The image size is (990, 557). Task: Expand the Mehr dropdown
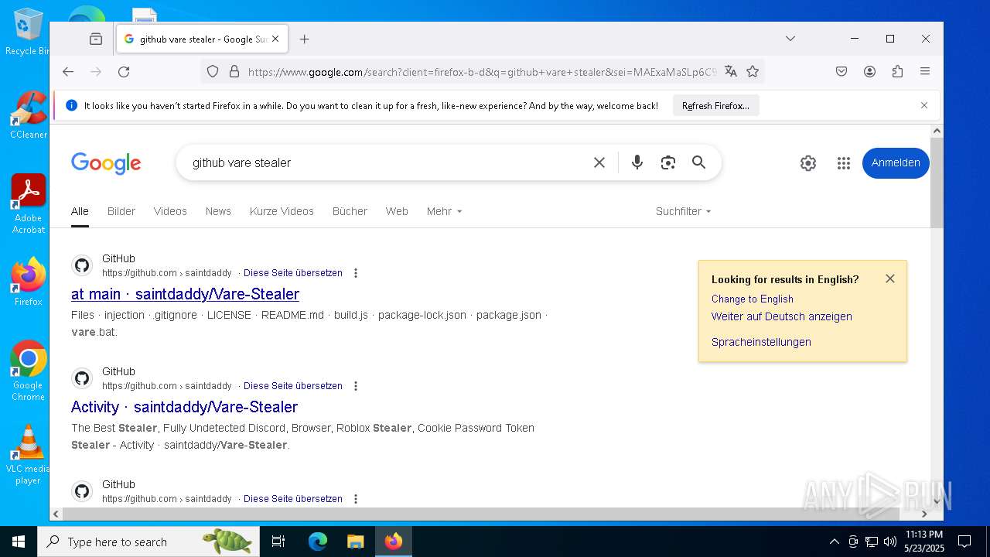coord(444,211)
